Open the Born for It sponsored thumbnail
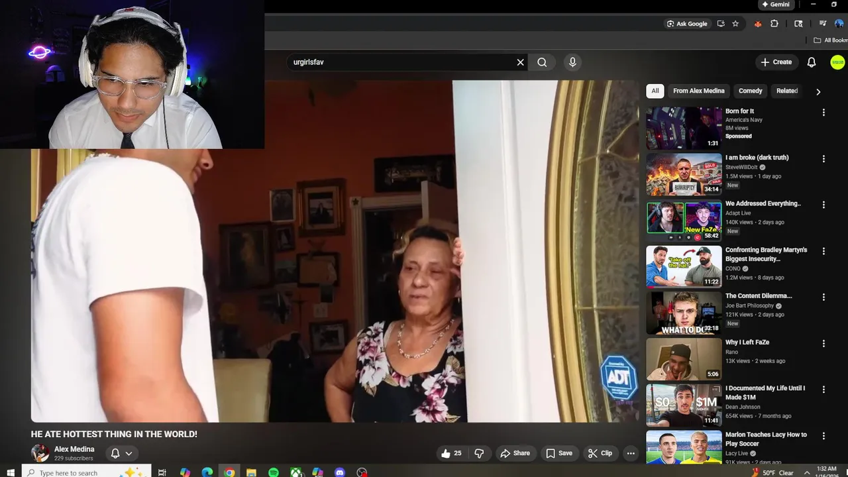Image resolution: width=848 pixels, height=477 pixels. tap(684, 128)
